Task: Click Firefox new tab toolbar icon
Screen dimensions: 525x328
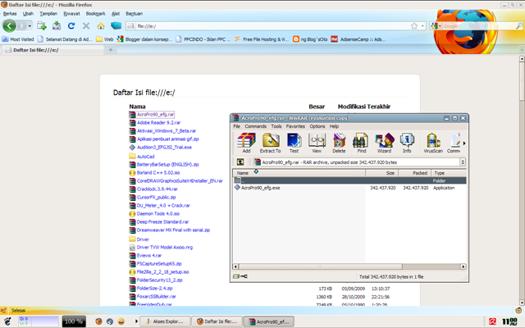Action: (42, 25)
